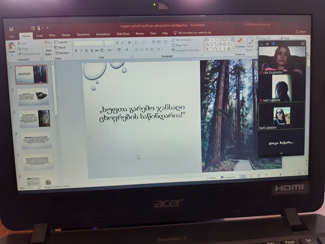Switch to Slide Sorter view icon

pos(251,176)
